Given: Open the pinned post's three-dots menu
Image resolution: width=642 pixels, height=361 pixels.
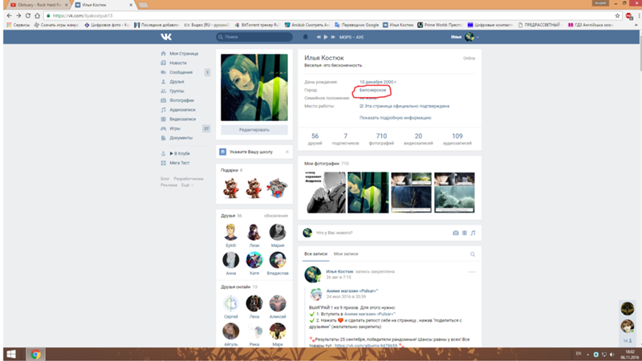Looking at the screenshot, I should 472,272.
